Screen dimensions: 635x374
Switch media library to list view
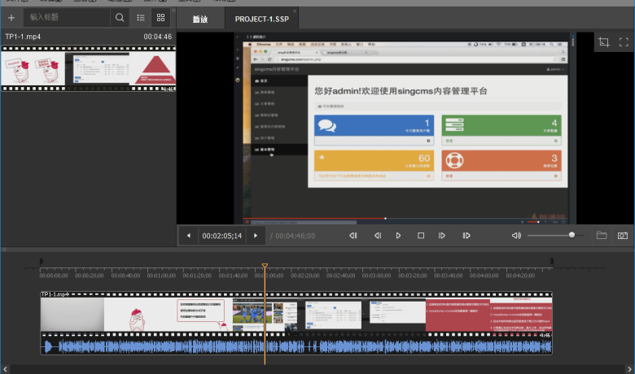point(141,18)
